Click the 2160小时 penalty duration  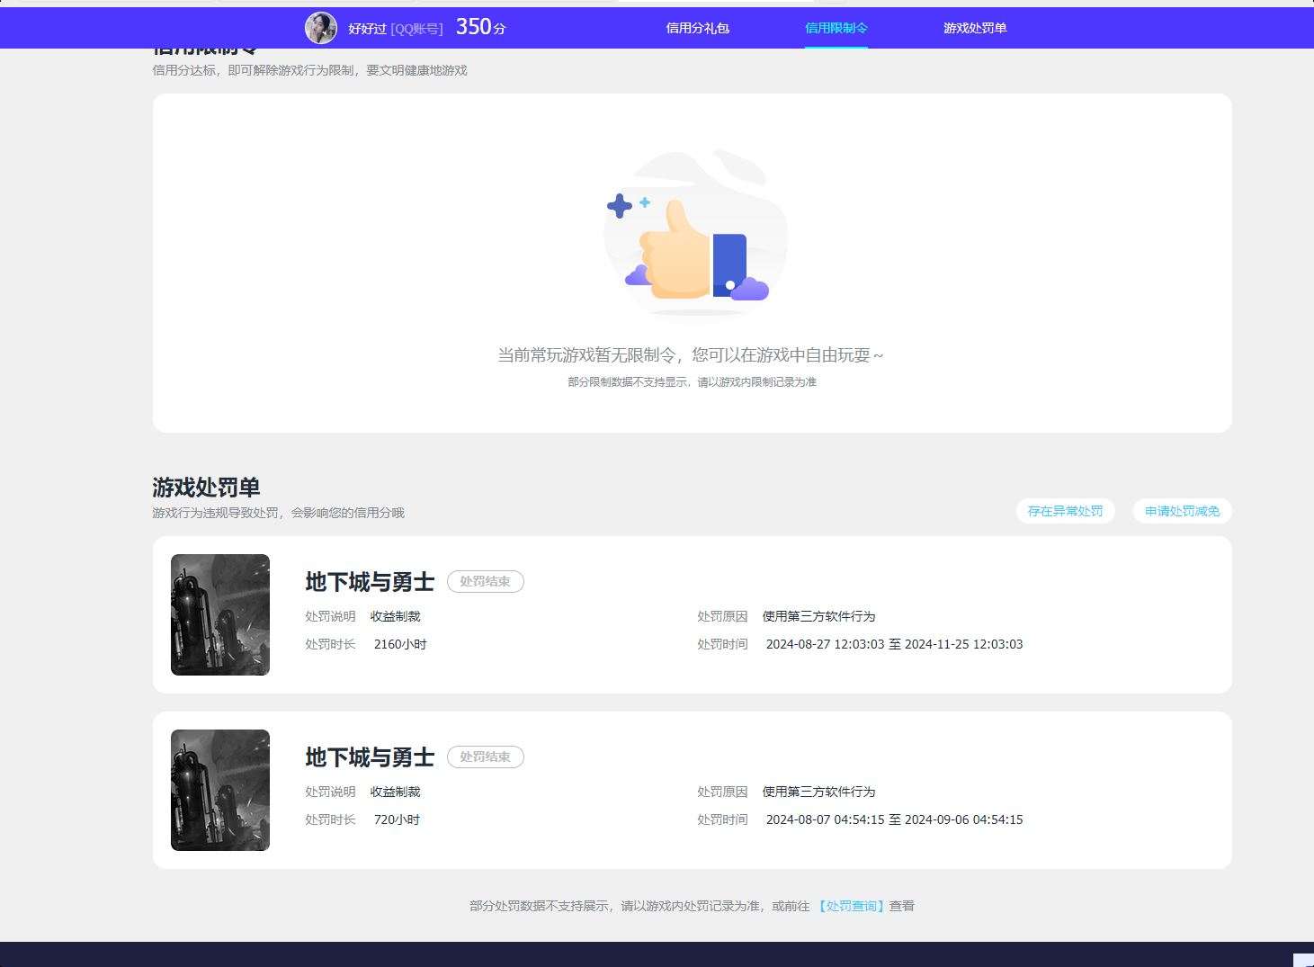click(x=400, y=644)
